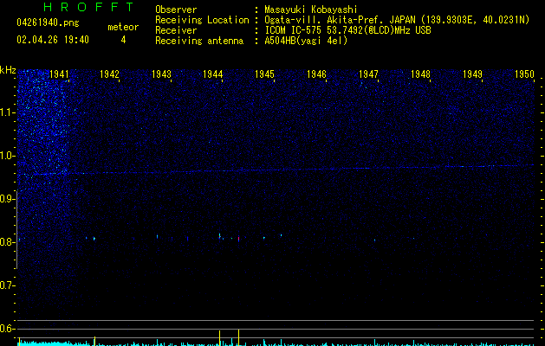The height and width of the screenshot is (346, 545).
Task: Click the 0.7 kHz axis label
Action: click(7, 285)
